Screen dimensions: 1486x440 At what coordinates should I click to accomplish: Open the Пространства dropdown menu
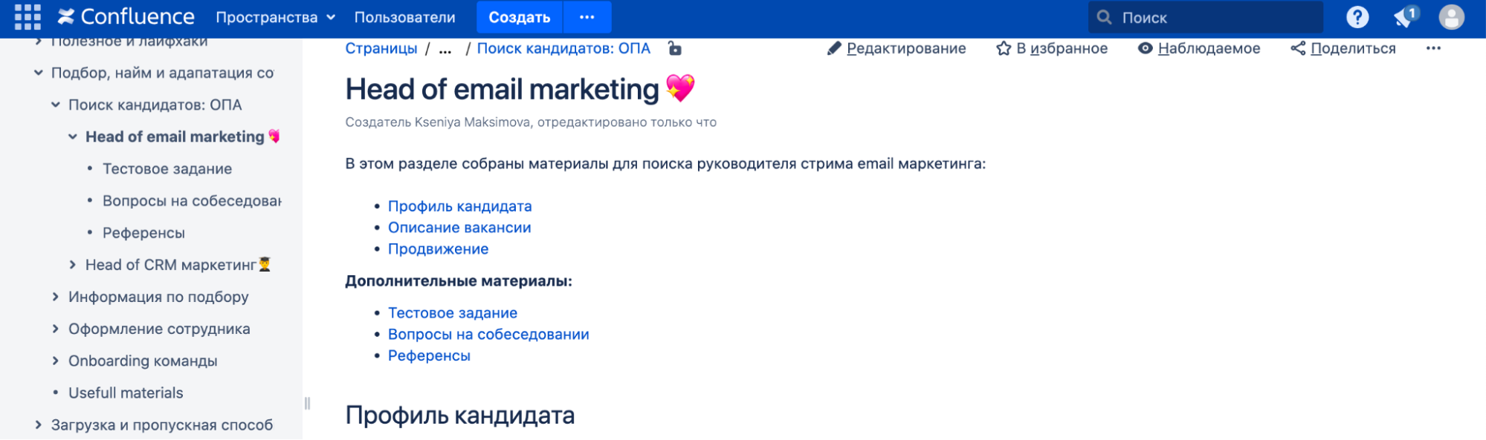tap(275, 17)
